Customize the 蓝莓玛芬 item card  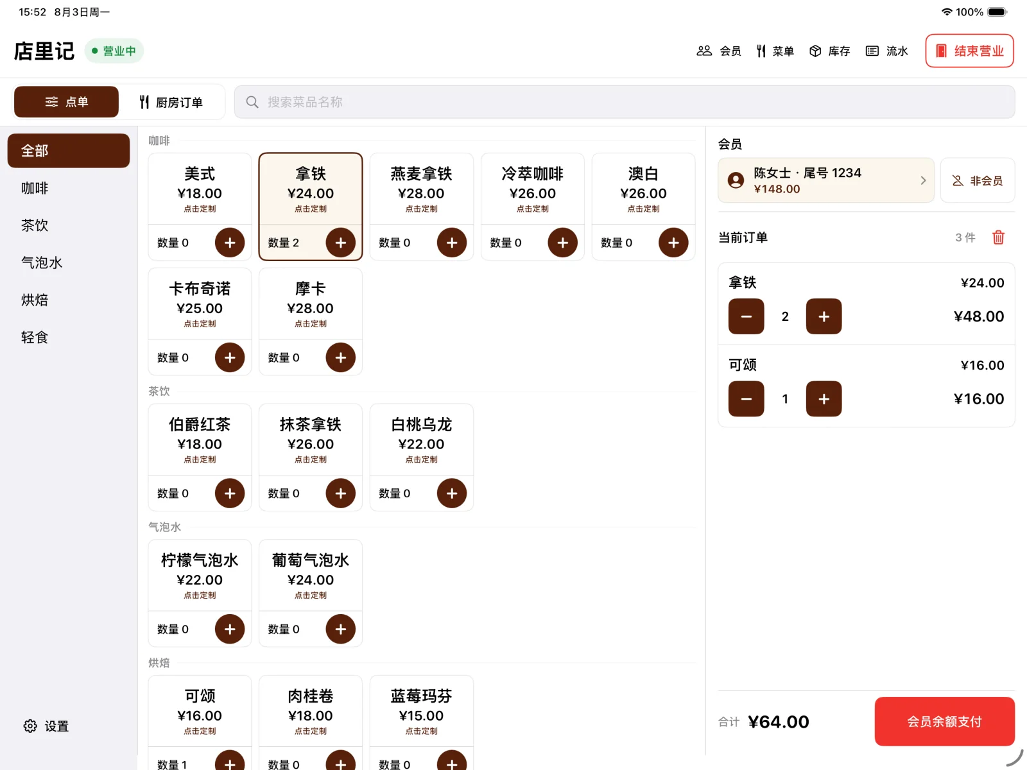click(422, 712)
